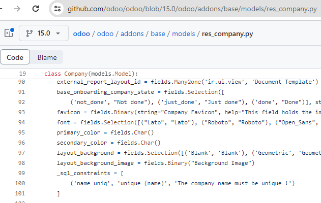
Task: Click the 'font' field name on line 94
Action: pos(64,122)
